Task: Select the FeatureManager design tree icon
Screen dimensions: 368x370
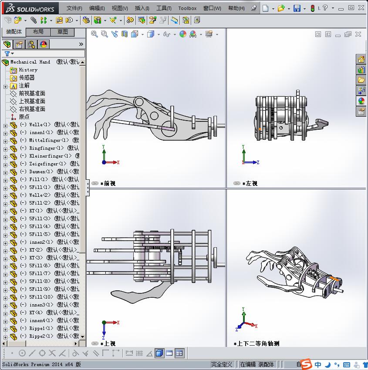Action: 7,44
